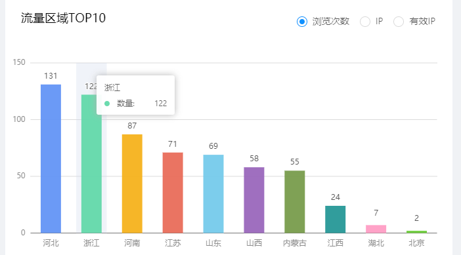Click the 131 value label
The height and width of the screenshot is (255, 461).
(51, 76)
